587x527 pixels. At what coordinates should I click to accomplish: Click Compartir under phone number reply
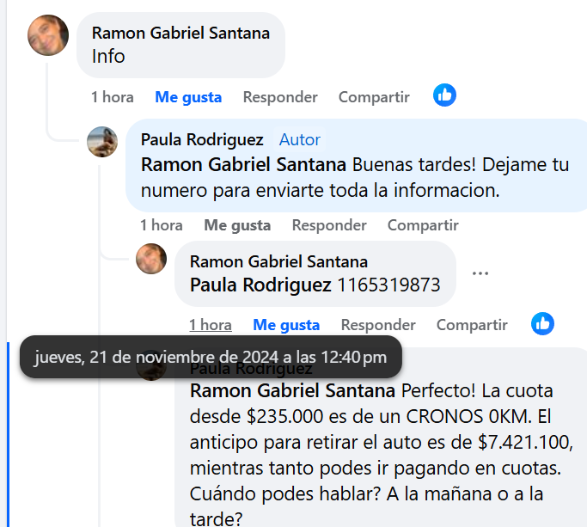tap(472, 325)
